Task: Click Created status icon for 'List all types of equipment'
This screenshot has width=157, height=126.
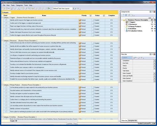Action: (93, 55)
